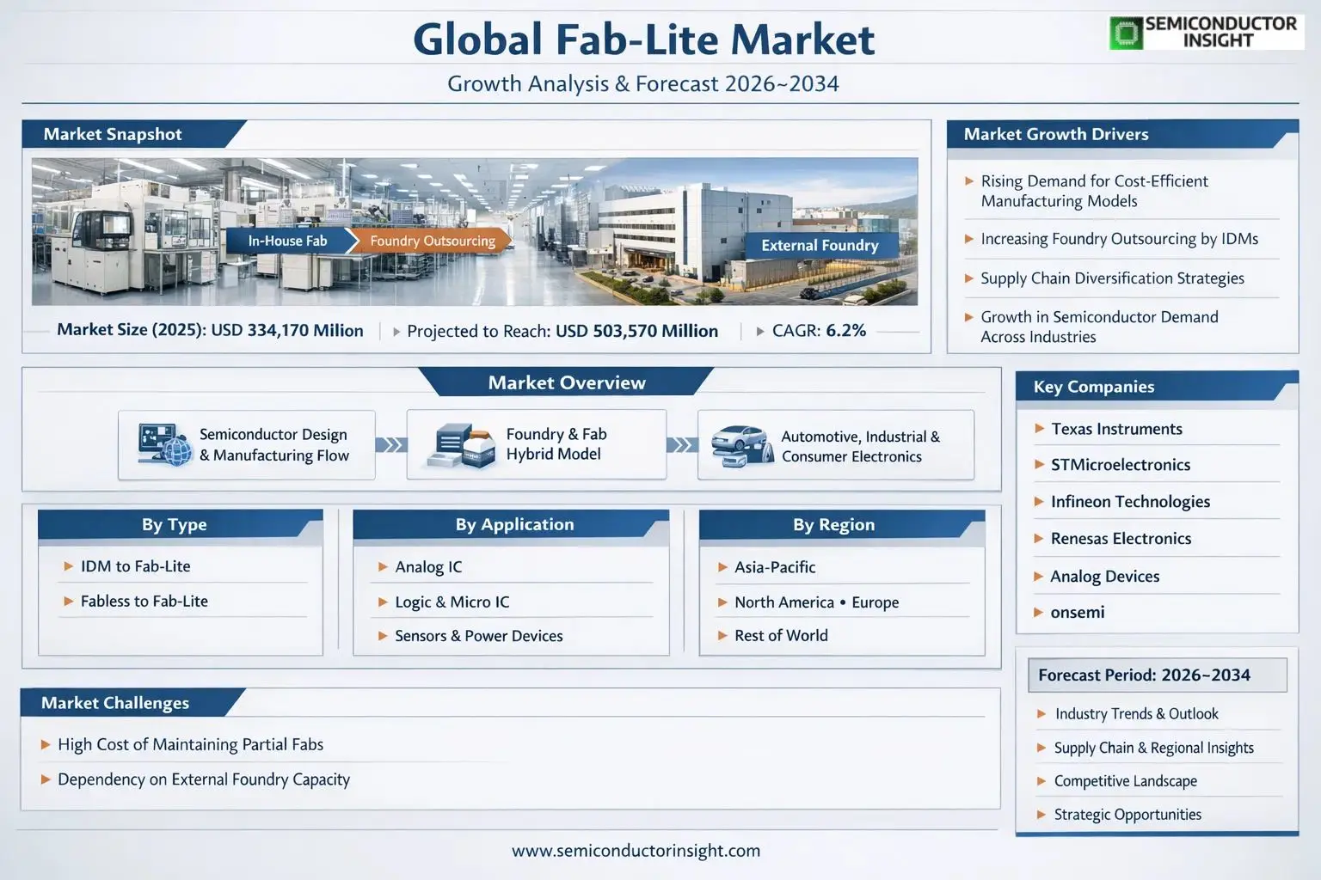Click the Growth Analysis & Forecast subtitle
Image resolution: width=1321 pixels, height=880 pixels.
point(643,84)
